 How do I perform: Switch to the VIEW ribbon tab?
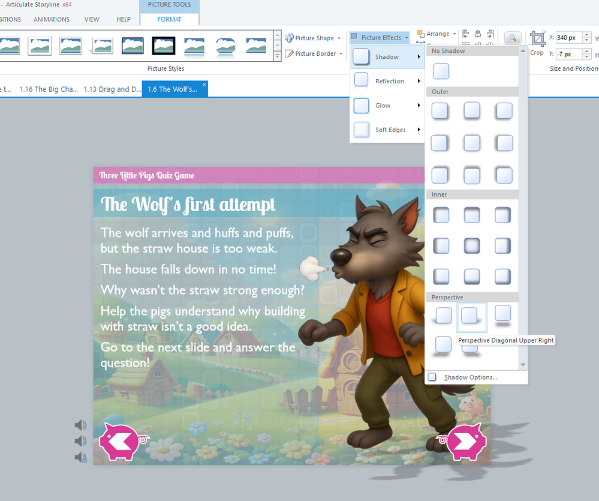pos(92,19)
